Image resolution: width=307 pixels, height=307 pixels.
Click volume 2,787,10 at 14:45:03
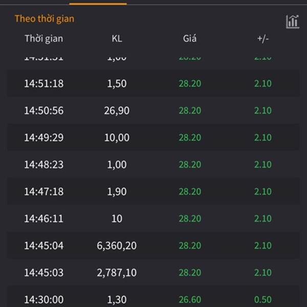117,273
